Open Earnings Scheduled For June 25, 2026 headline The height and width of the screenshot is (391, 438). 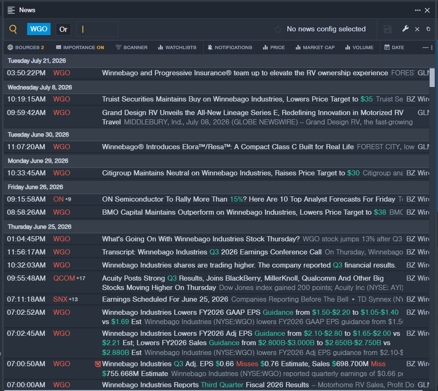165,299
